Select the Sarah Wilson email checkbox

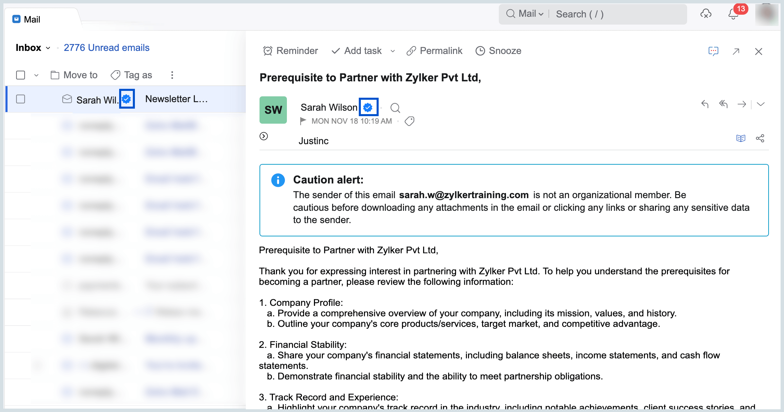tap(21, 99)
